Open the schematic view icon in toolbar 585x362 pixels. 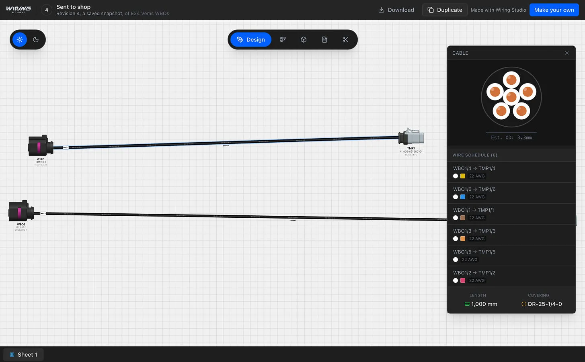(283, 39)
